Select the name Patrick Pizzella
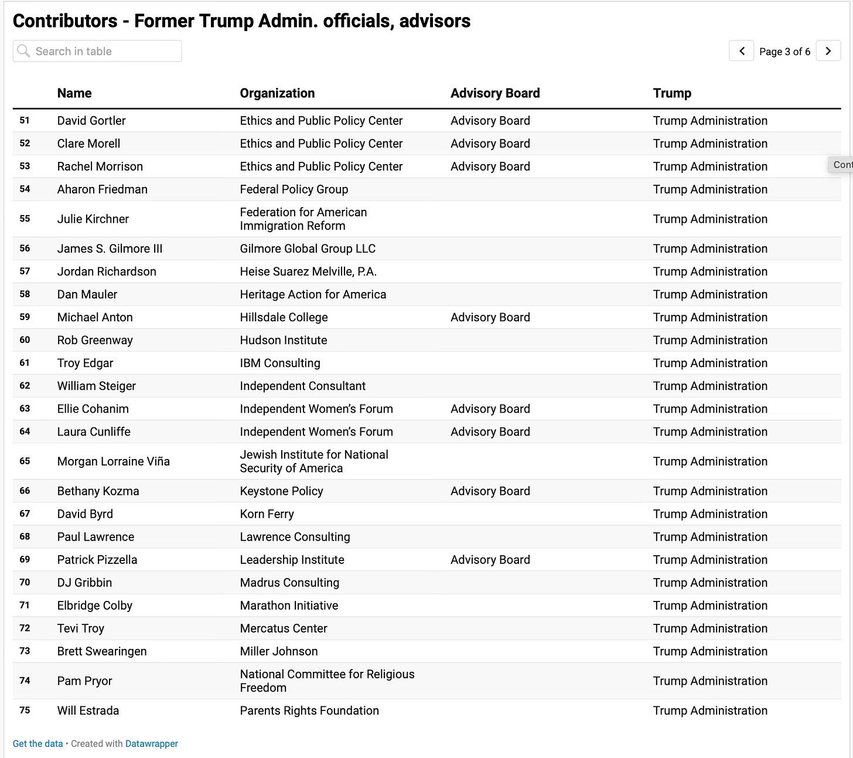 [x=97, y=560]
